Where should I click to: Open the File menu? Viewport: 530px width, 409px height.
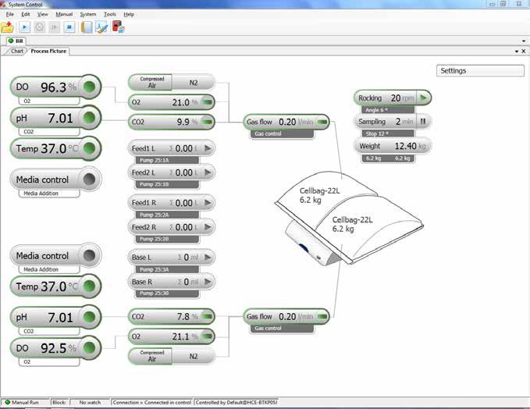point(10,14)
